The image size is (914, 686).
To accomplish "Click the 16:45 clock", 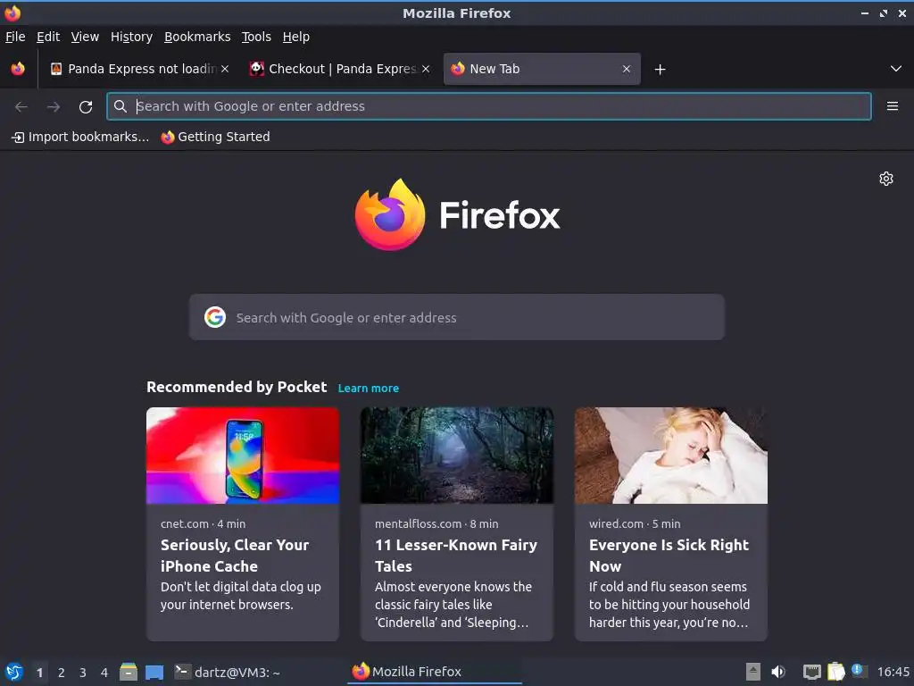I will (893, 673).
